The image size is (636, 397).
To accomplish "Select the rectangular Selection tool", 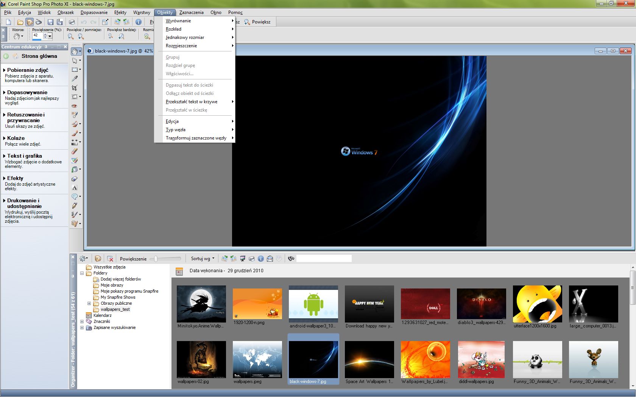I will click(x=75, y=70).
